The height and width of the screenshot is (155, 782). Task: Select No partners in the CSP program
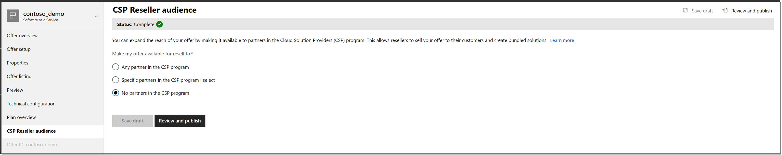[115, 93]
